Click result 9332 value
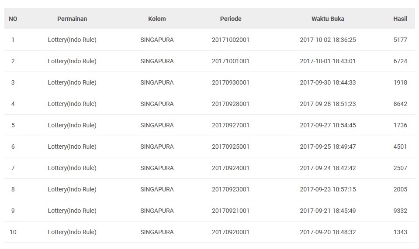Screen dimensions: 419x249 click(400, 211)
